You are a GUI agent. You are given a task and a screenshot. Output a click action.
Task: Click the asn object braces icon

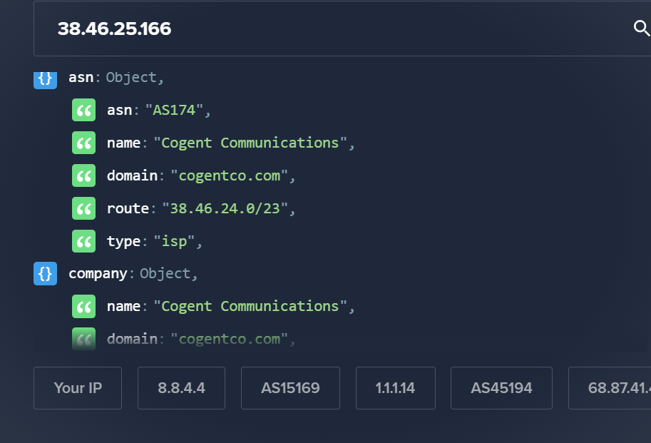(45, 80)
